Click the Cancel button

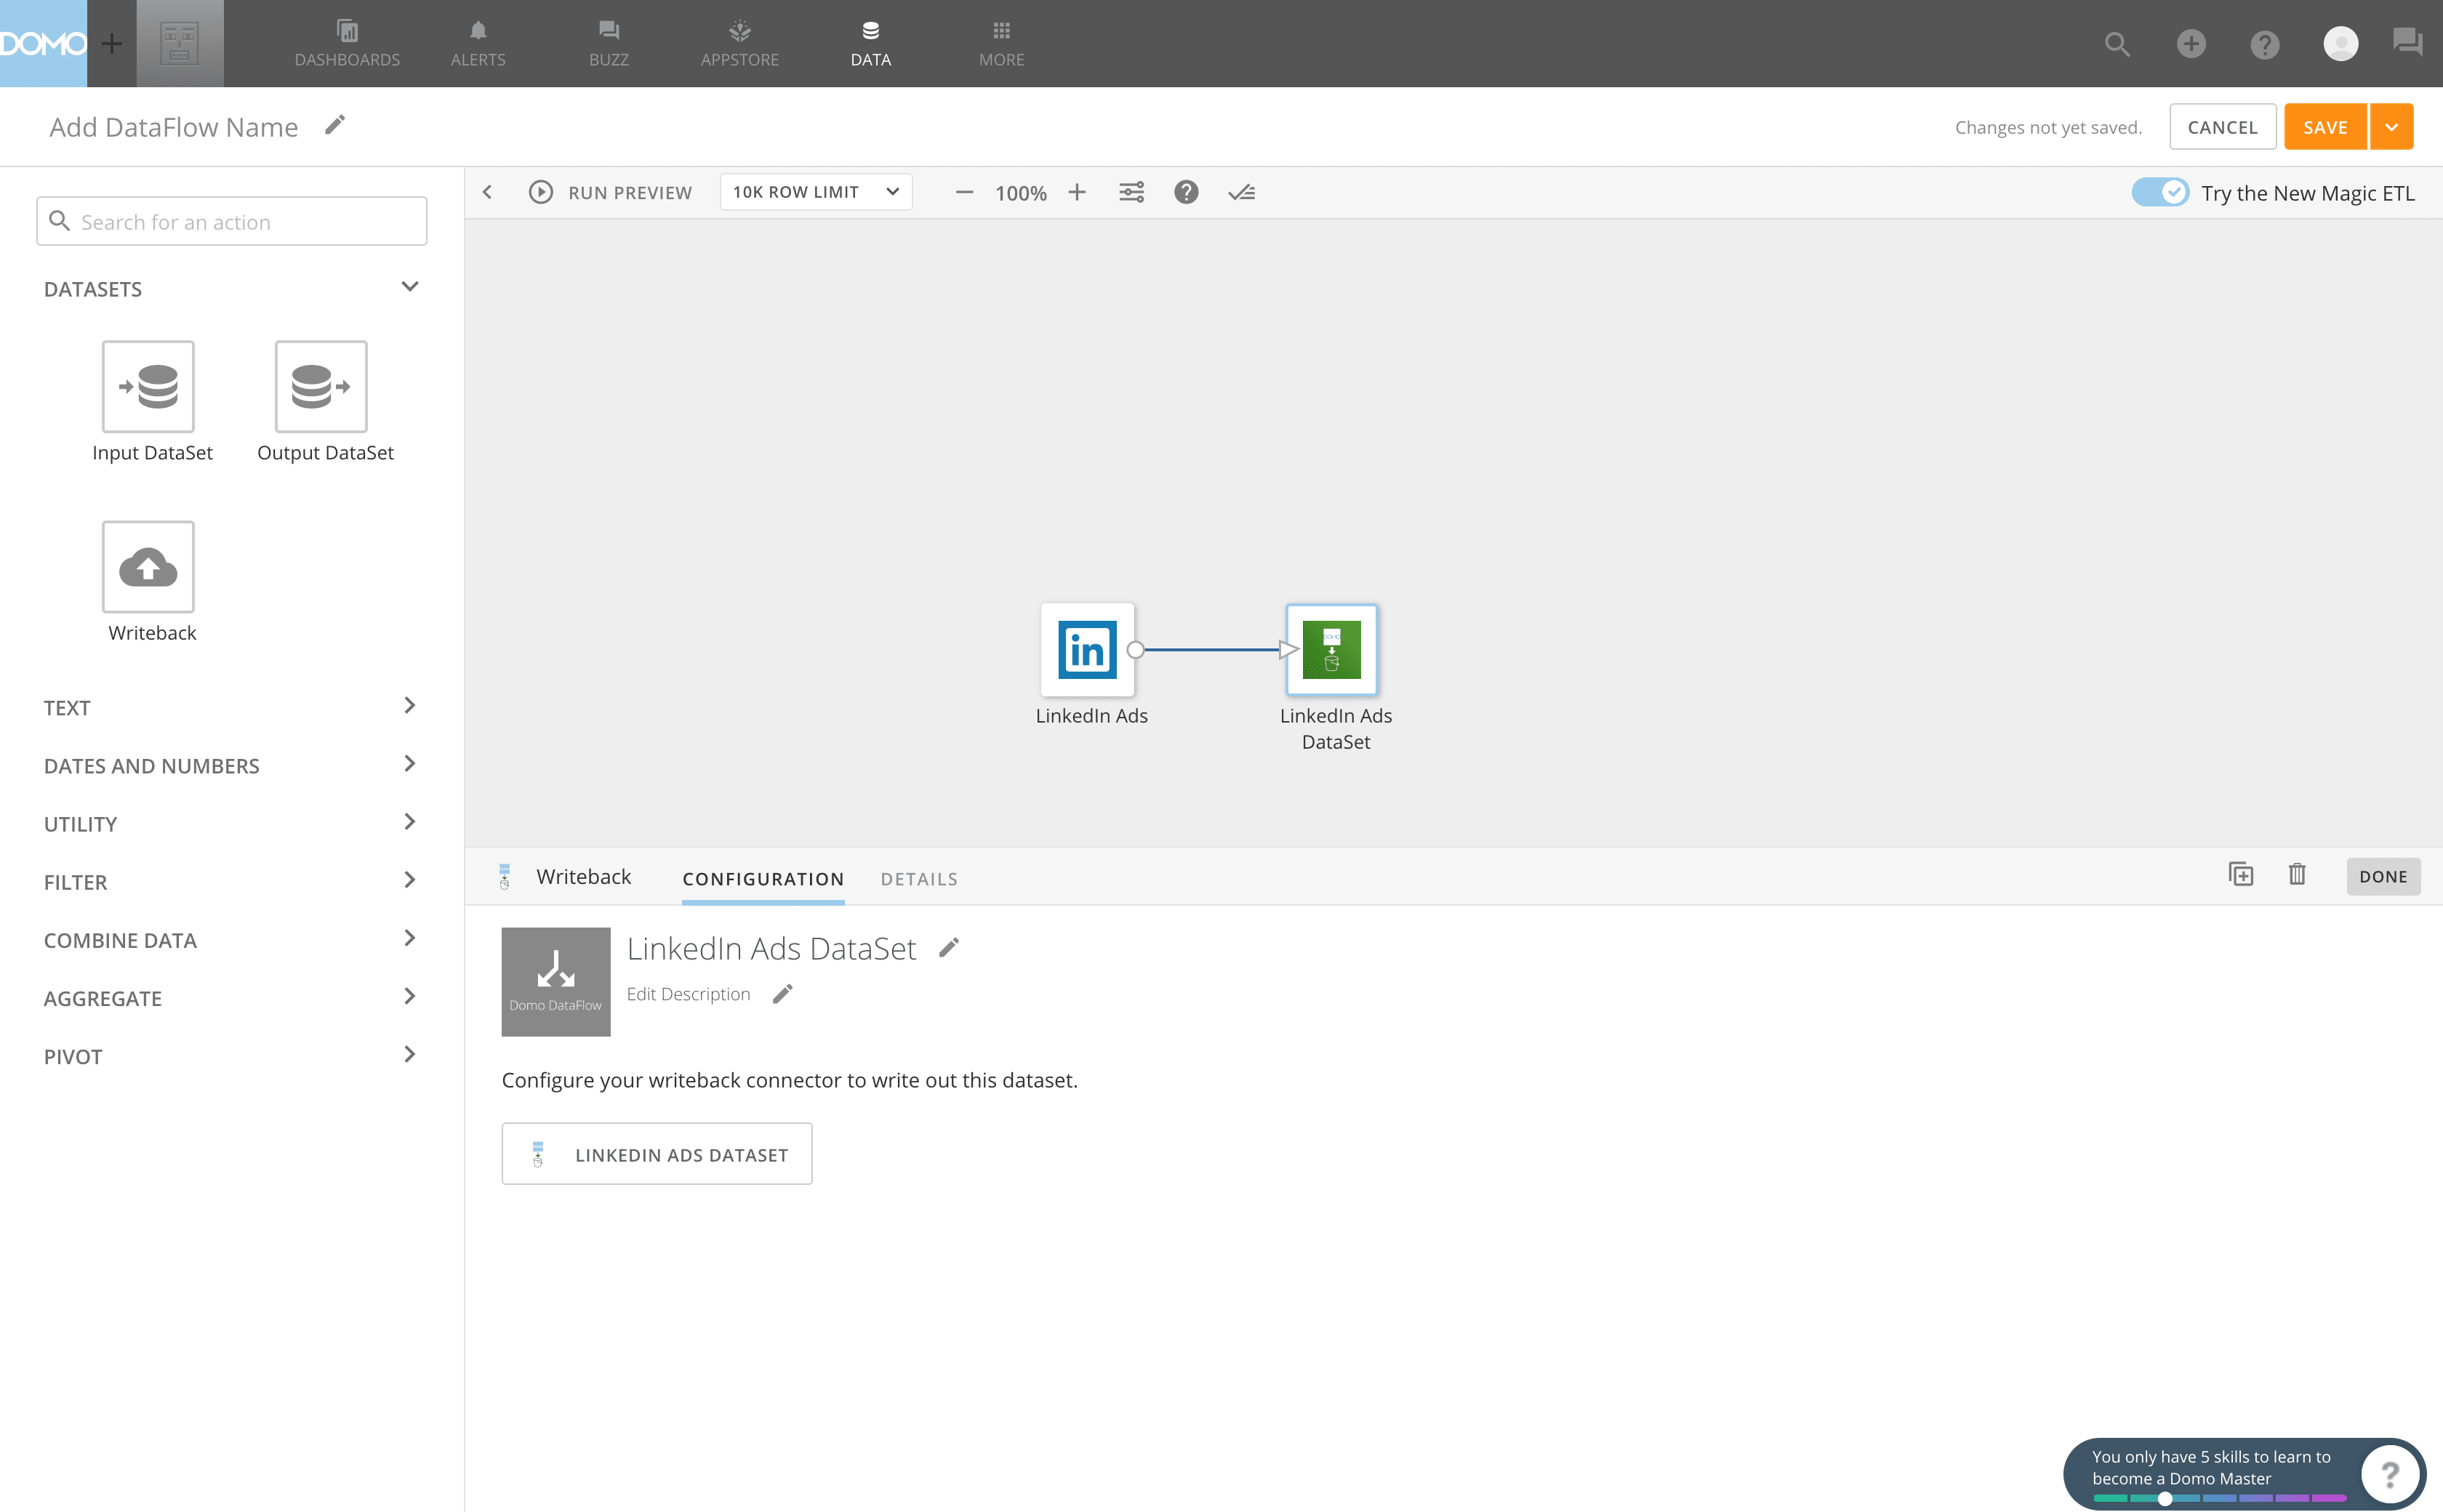[2222, 127]
